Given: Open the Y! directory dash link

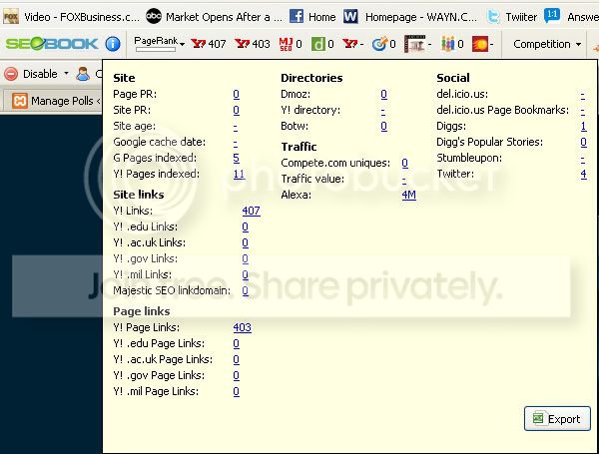Looking at the screenshot, I should pyautogui.click(x=383, y=110).
